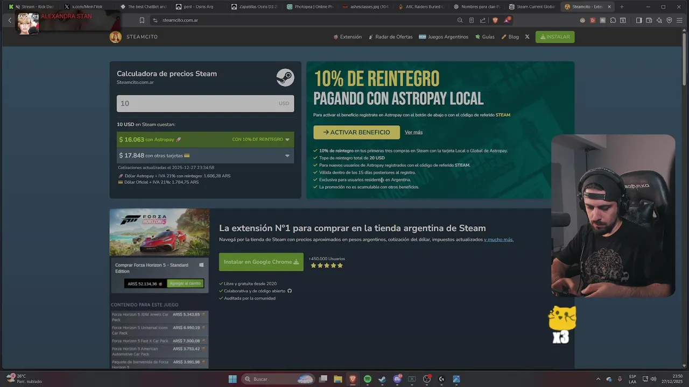Click the red extension icon in toolbar
Viewport: 689px width, 387px height.
pyautogui.click(x=593, y=20)
